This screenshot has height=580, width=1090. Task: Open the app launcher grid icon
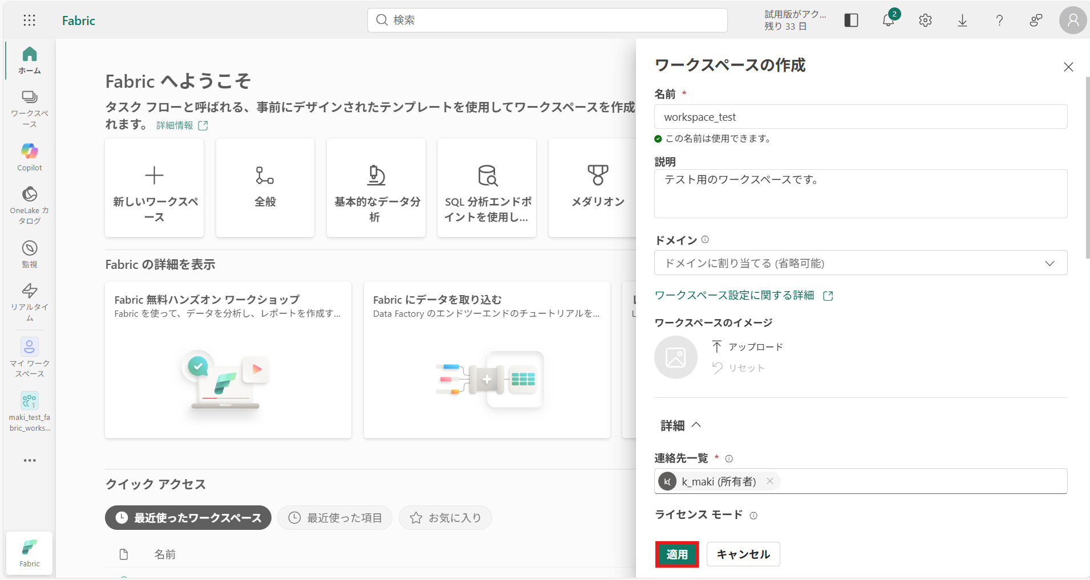(29, 21)
